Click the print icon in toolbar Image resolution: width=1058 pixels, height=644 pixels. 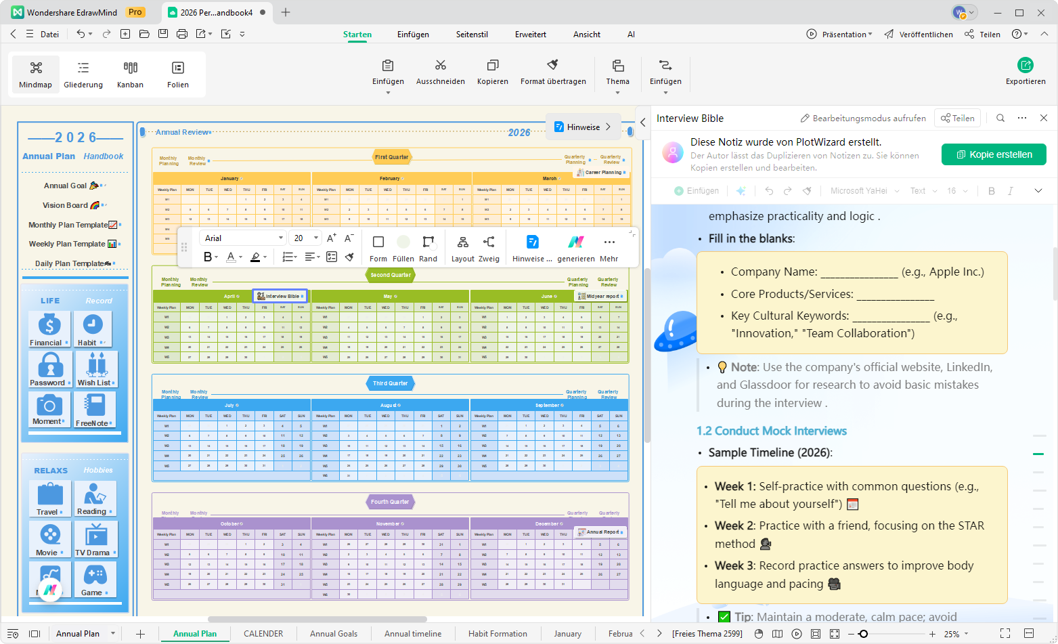pyautogui.click(x=181, y=34)
